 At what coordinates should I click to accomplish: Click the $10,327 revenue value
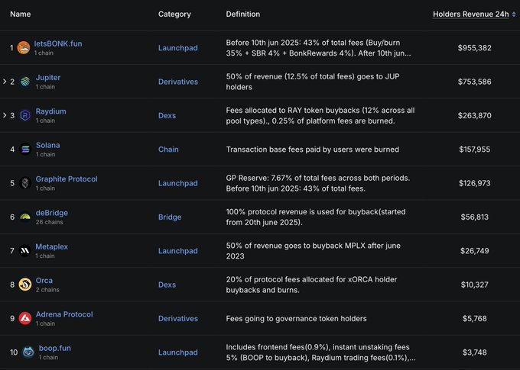(475, 285)
